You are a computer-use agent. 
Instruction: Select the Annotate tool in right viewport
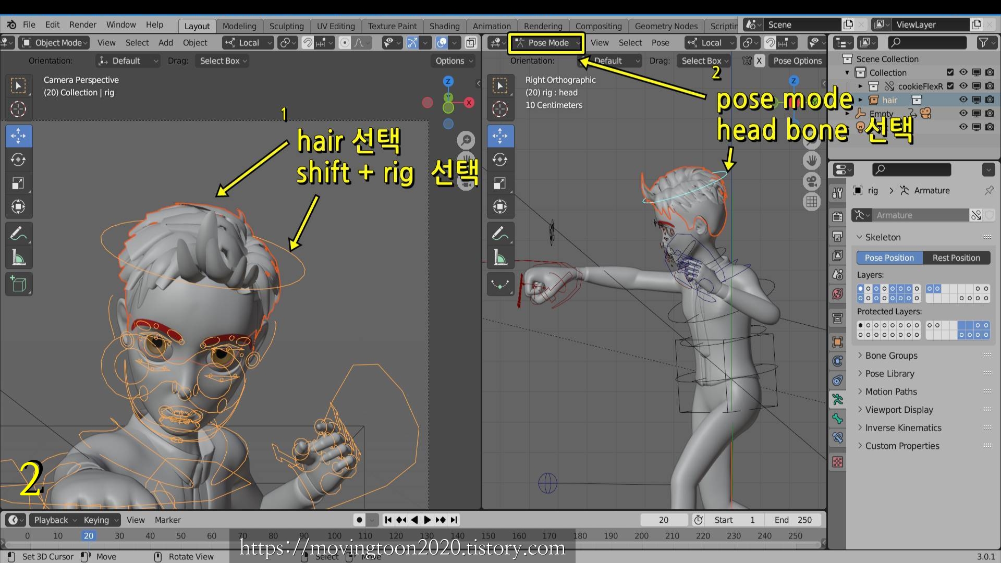pyautogui.click(x=500, y=234)
